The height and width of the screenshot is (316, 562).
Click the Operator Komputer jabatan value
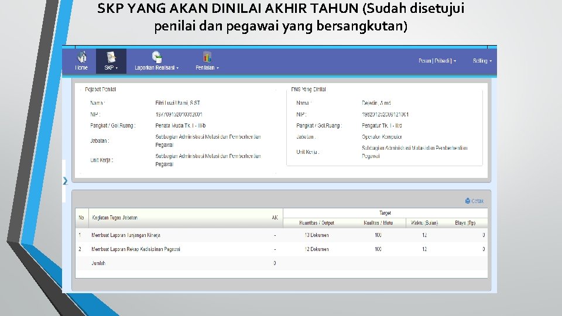pos(382,137)
